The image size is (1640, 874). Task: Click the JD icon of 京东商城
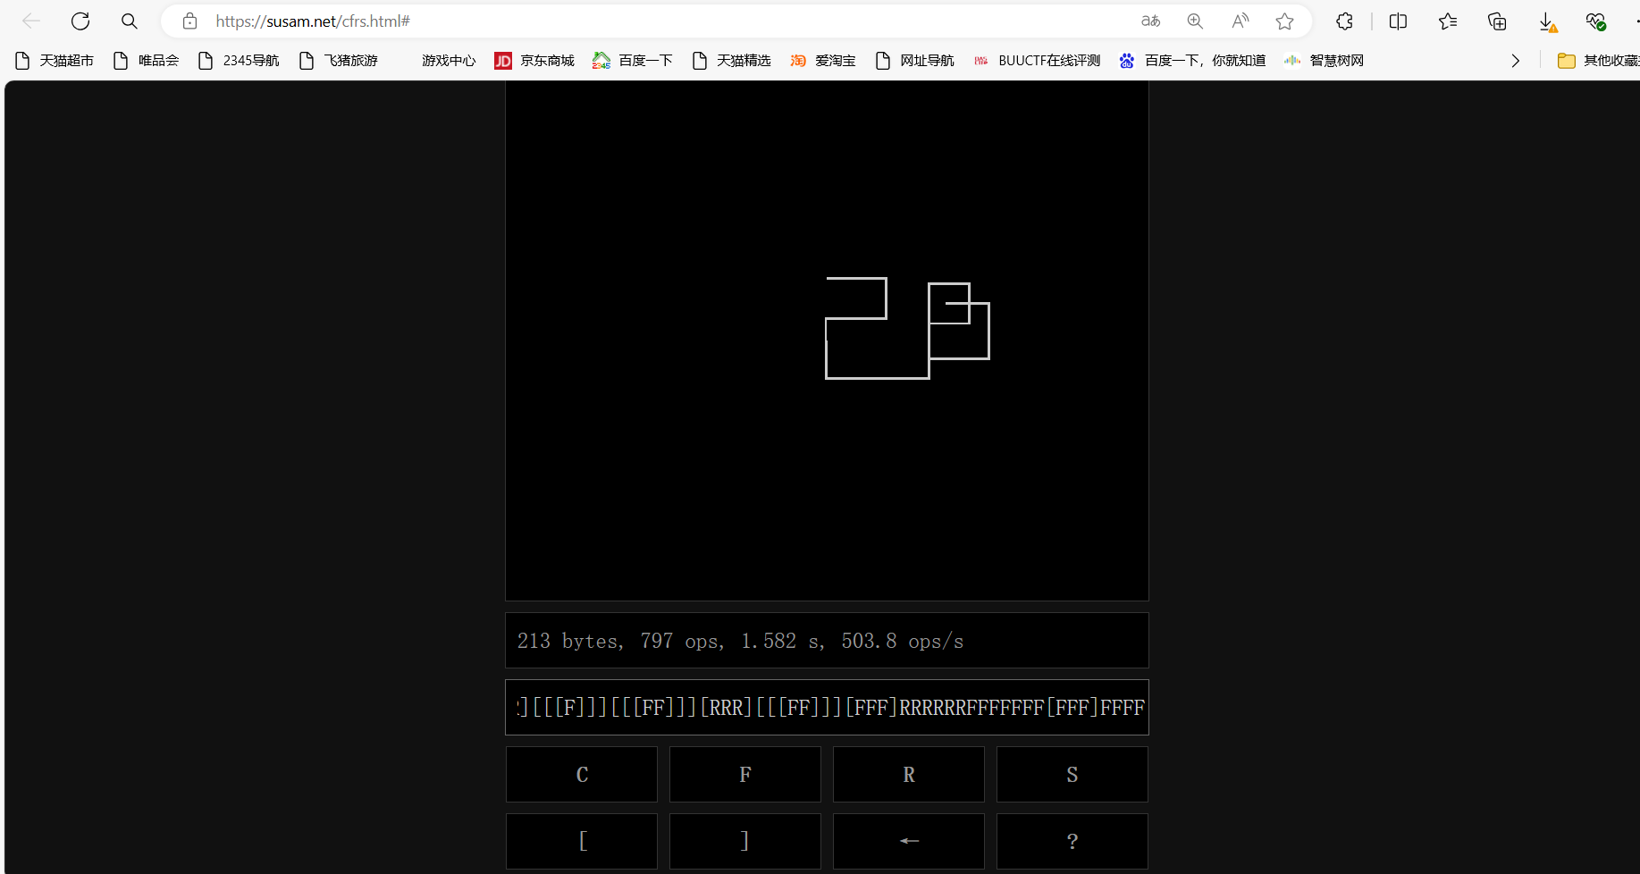tap(503, 61)
